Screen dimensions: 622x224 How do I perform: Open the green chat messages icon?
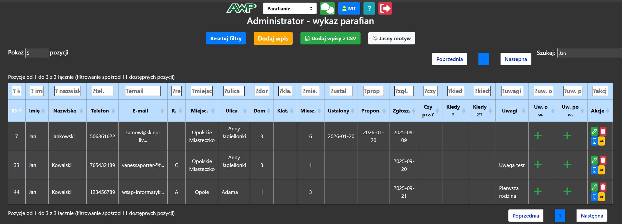327,8
